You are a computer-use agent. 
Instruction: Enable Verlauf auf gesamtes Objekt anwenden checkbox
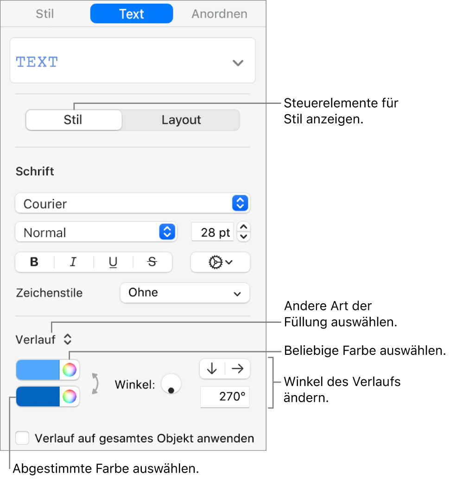click(22, 438)
